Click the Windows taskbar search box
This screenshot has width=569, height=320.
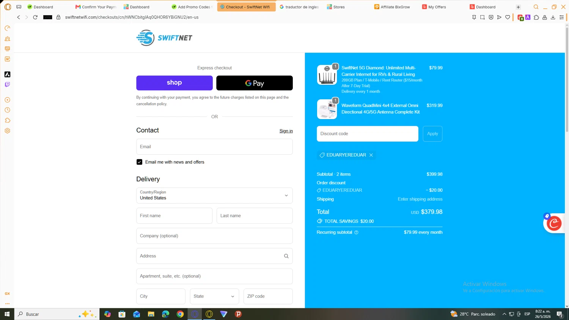[x=57, y=314]
